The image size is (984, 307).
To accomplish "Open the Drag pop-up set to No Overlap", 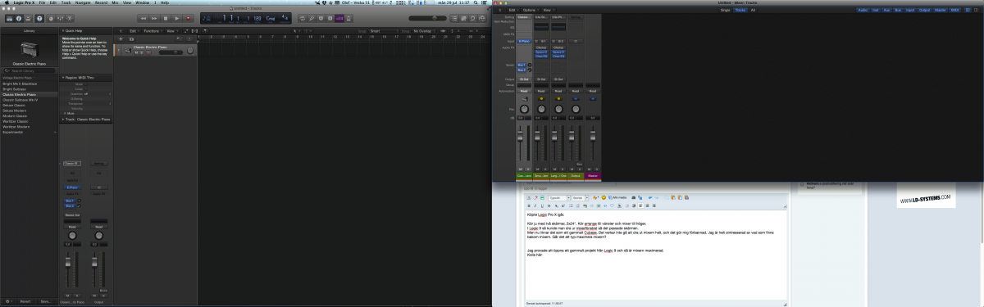I will point(424,31).
